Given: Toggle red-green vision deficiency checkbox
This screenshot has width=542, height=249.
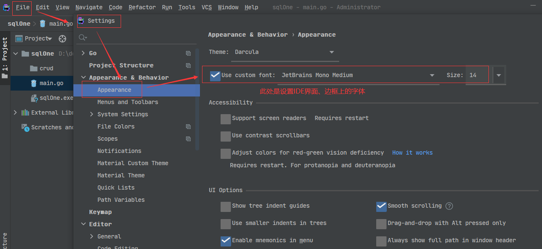Looking at the screenshot, I should click(x=226, y=153).
